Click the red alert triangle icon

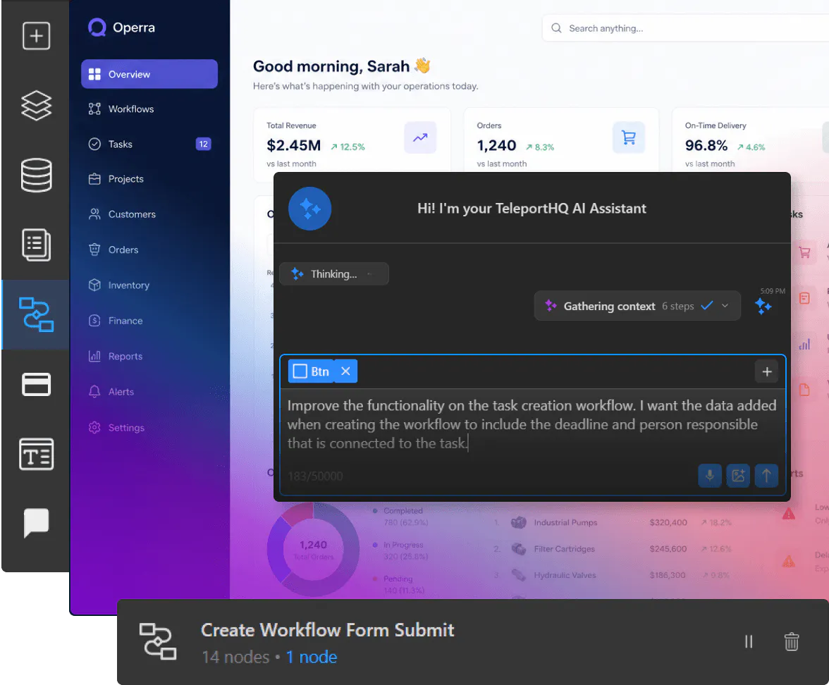(x=788, y=513)
